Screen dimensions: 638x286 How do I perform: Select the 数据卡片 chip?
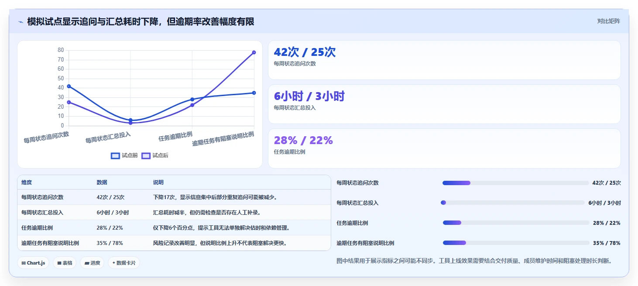point(124,263)
